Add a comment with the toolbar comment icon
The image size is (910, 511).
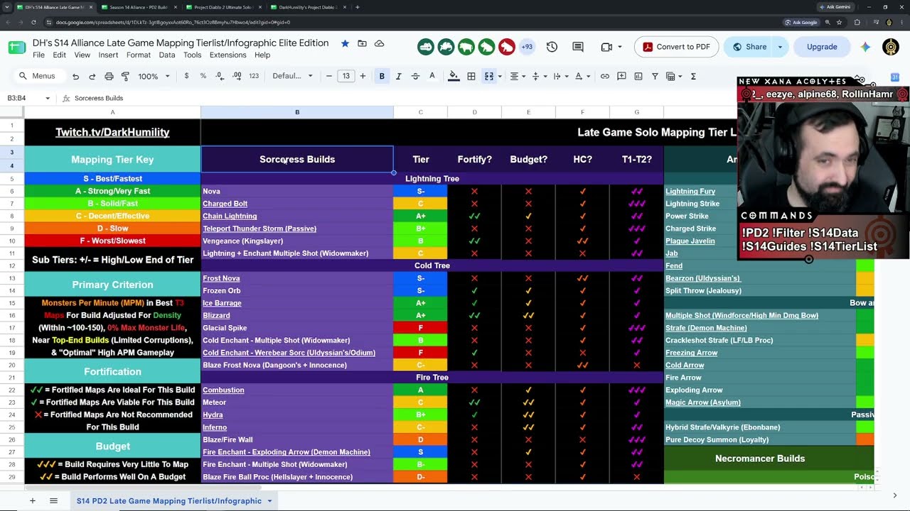[621, 76]
